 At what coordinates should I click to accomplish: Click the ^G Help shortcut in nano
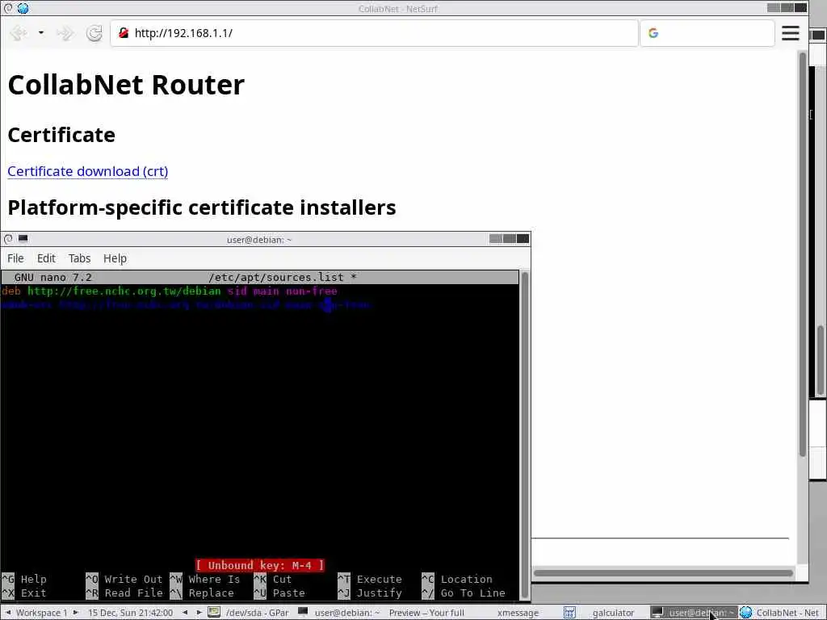(24, 579)
